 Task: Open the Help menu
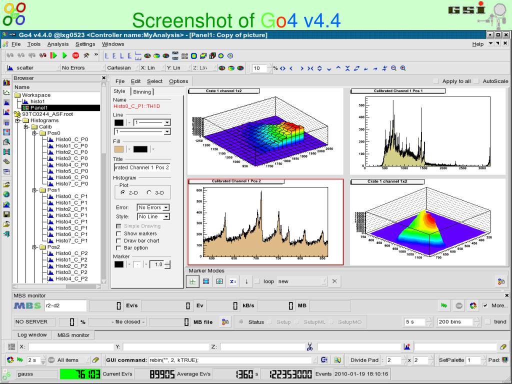click(x=477, y=44)
